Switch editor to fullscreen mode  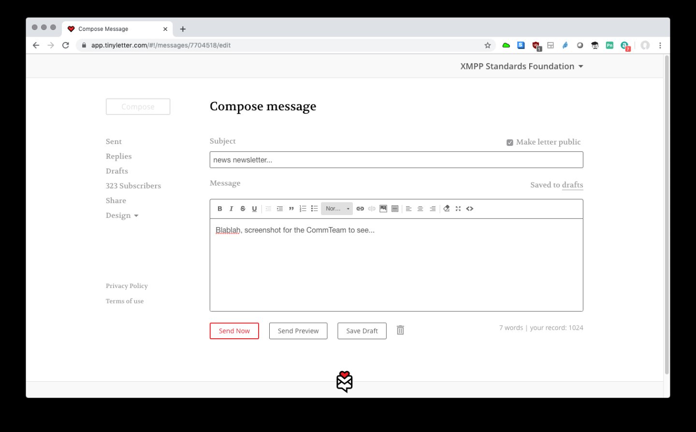(x=458, y=209)
